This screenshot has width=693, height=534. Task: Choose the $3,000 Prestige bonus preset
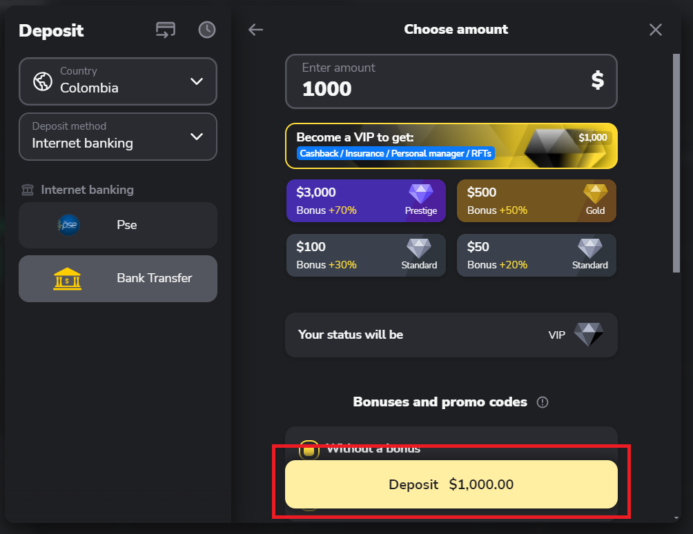[x=367, y=201]
